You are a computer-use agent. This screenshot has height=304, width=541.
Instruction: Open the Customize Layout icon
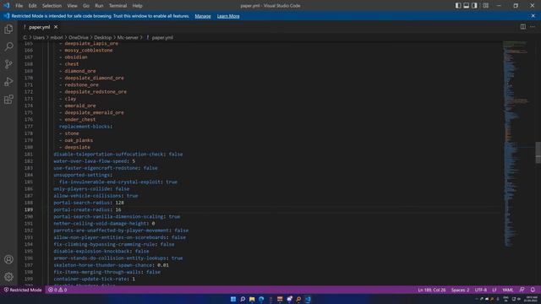coord(485,6)
